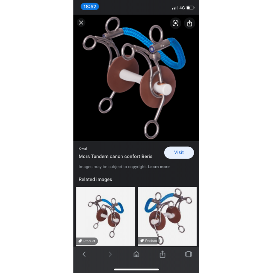Open Google Lens visual search icon
Image resolution: width=273 pixels, height=273 pixels.
175,23
